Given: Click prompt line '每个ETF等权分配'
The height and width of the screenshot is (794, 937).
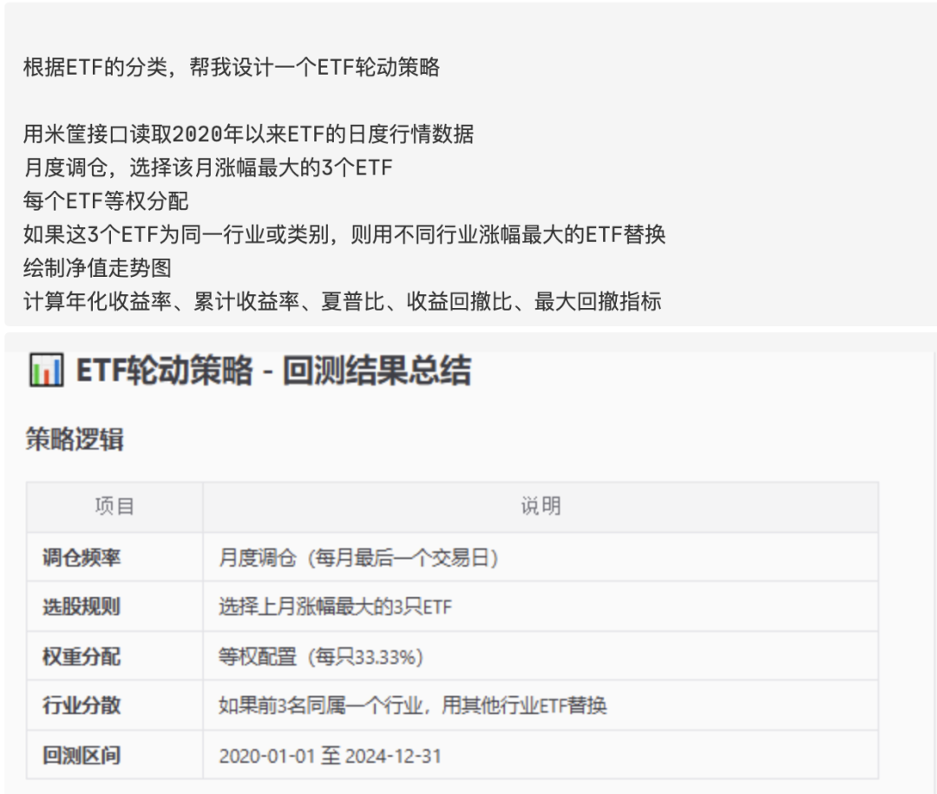Looking at the screenshot, I should [106, 201].
